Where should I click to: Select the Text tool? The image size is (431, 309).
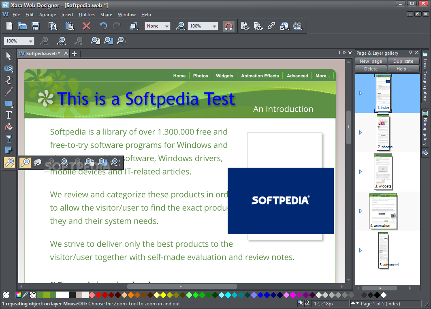coord(9,115)
